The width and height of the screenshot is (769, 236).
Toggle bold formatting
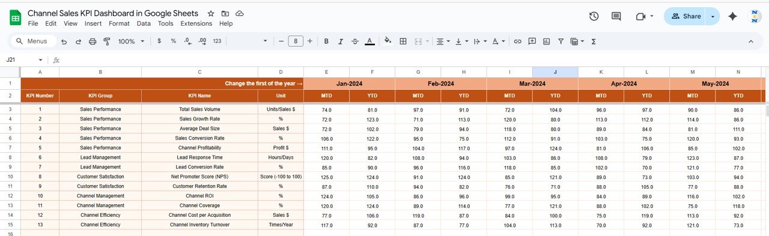326,41
